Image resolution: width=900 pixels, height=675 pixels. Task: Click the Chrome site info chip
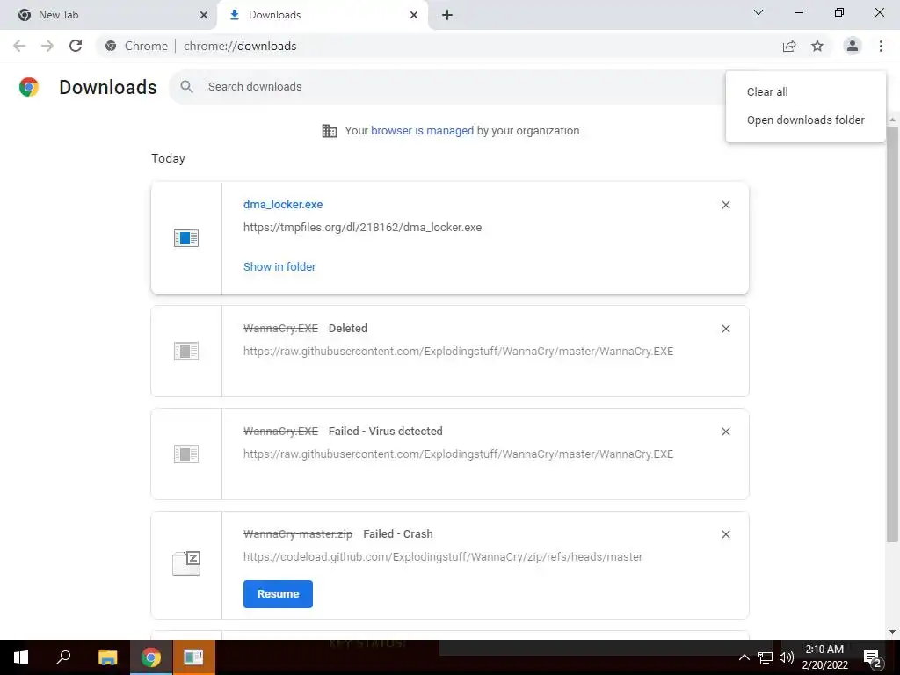pyautogui.click(x=137, y=46)
